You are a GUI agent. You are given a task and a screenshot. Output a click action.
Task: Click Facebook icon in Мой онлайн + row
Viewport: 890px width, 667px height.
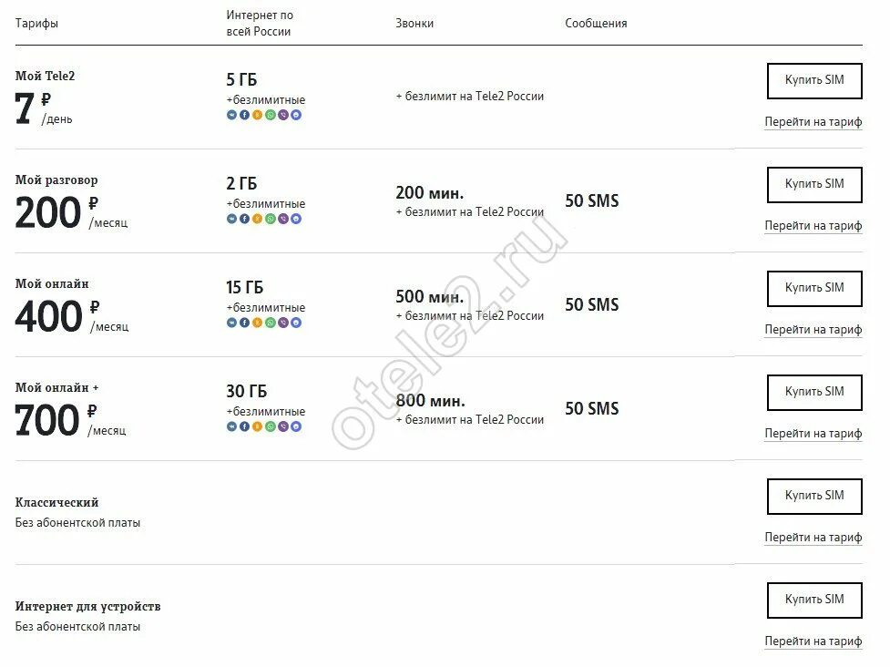pos(245,426)
